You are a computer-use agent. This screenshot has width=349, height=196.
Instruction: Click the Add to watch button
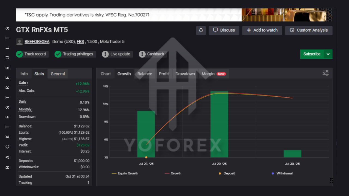[x=262, y=30]
